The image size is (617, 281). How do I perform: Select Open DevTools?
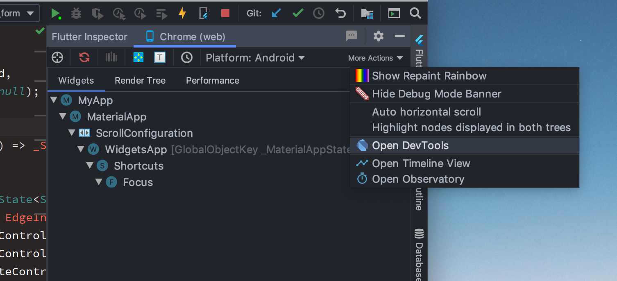pos(410,145)
